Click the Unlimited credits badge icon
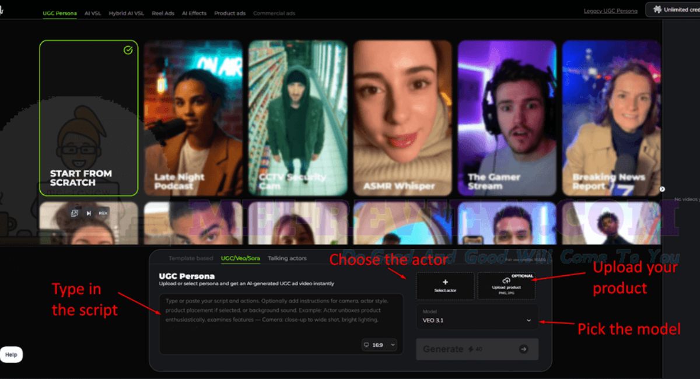Image resolution: width=700 pixels, height=379 pixels. click(x=657, y=9)
